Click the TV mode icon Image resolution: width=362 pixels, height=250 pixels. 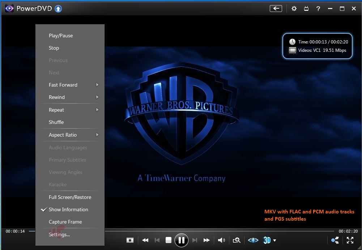[x=306, y=9]
